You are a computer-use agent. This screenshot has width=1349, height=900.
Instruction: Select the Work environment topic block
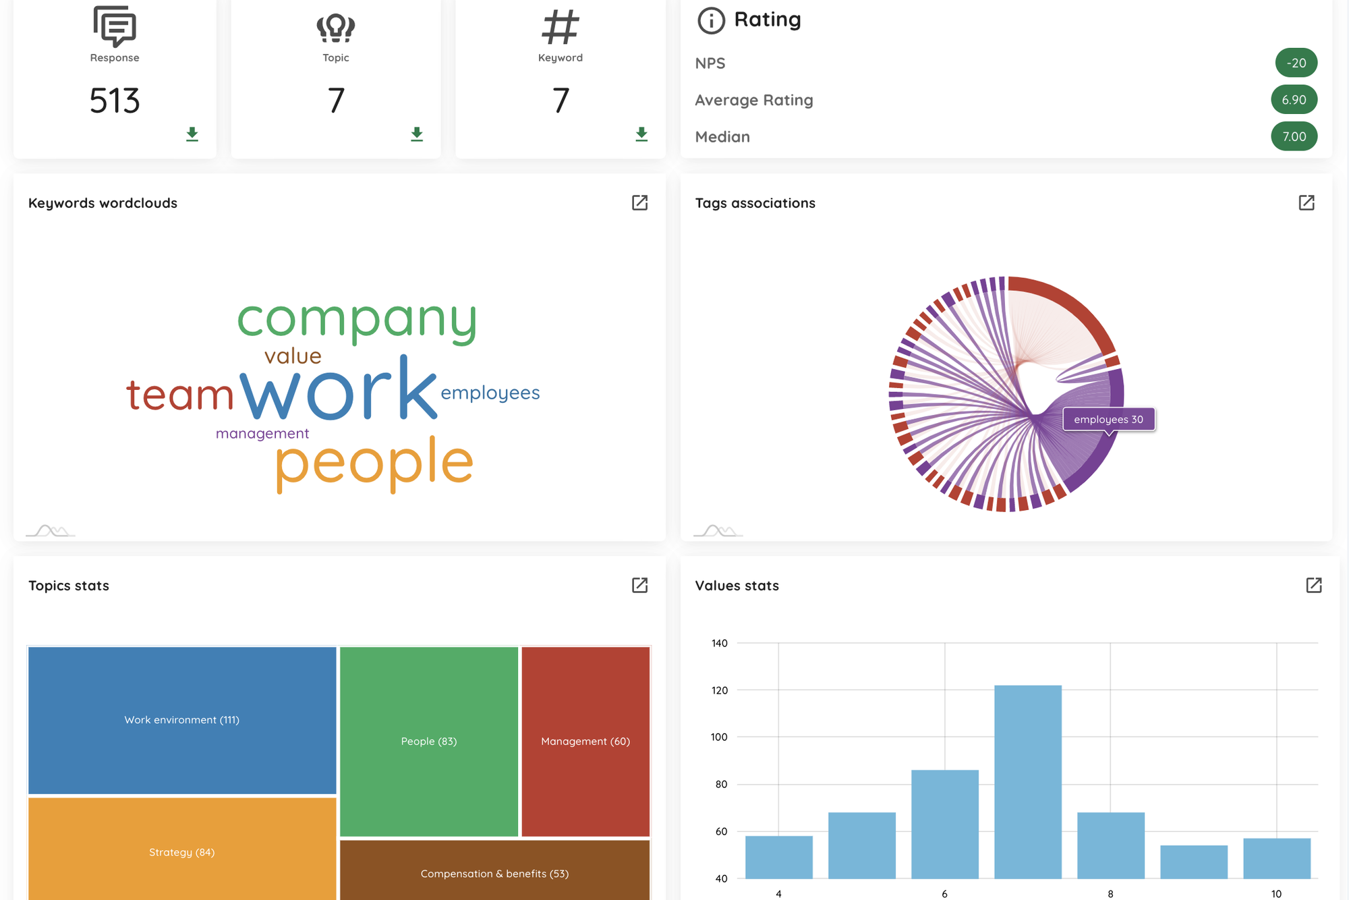pos(181,719)
